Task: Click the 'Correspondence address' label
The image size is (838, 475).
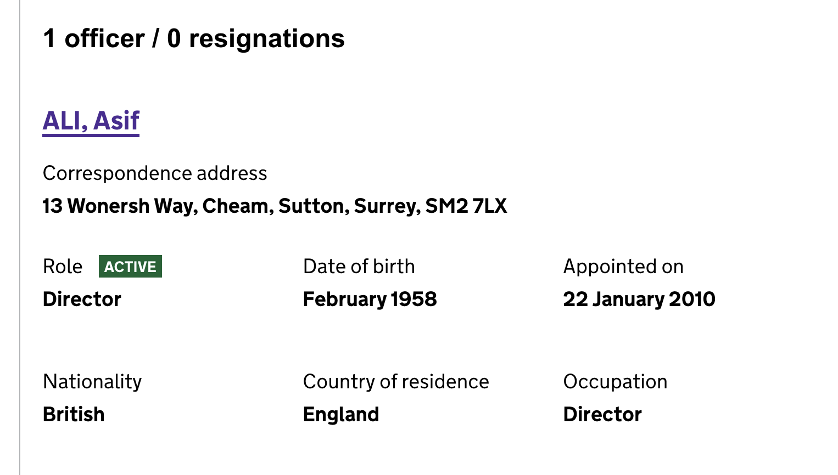Action: (x=155, y=173)
